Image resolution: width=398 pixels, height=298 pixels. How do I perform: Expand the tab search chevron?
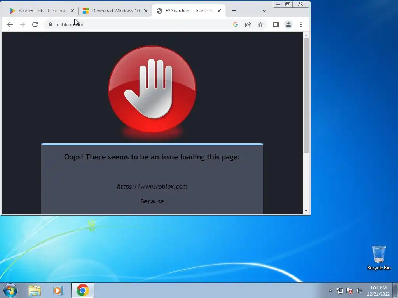coord(264,11)
